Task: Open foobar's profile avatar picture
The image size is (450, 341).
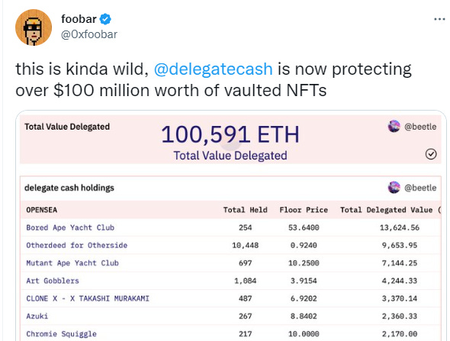Action: click(x=34, y=27)
